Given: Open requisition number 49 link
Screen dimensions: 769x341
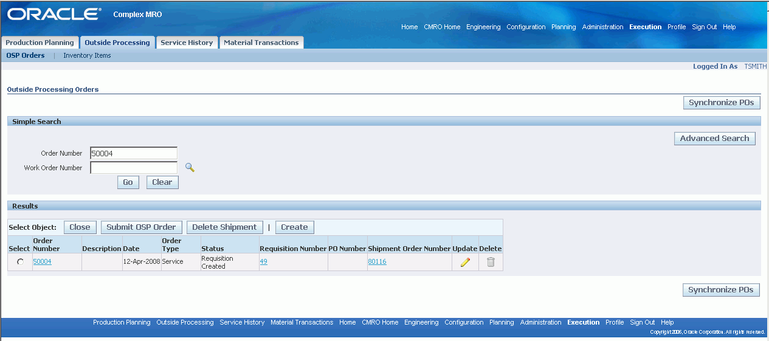Looking at the screenshot, I should click(263, 262).
